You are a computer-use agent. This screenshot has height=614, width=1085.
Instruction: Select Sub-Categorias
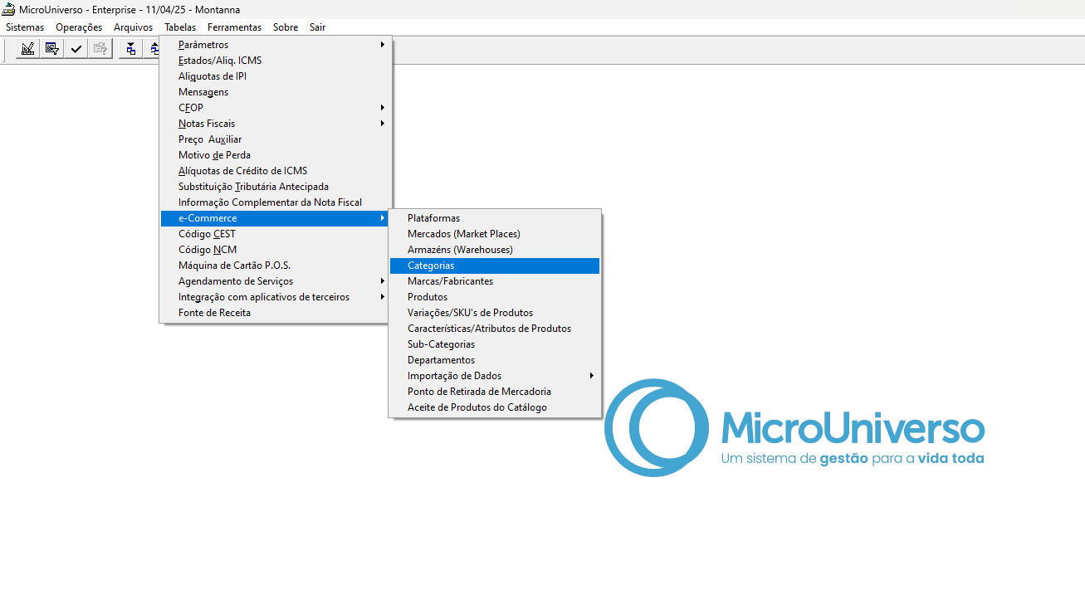[495, 344]
